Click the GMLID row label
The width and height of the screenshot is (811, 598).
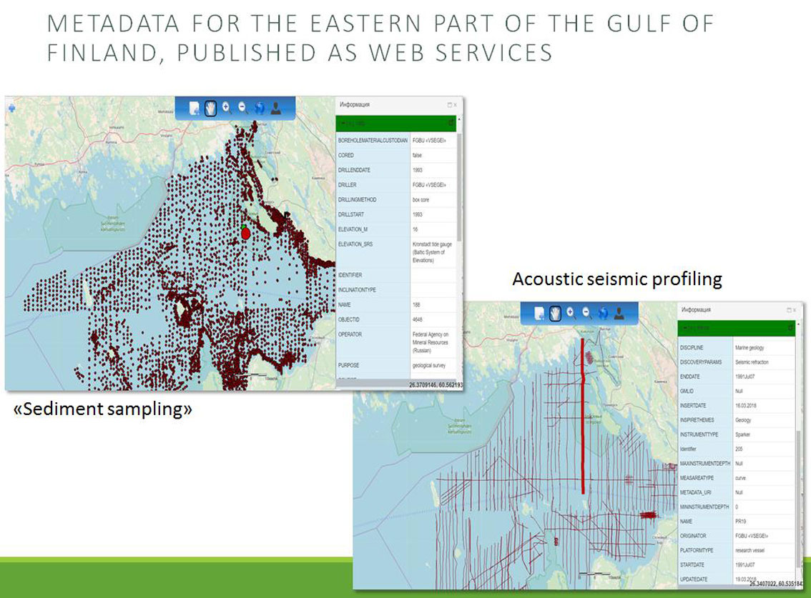687,392
